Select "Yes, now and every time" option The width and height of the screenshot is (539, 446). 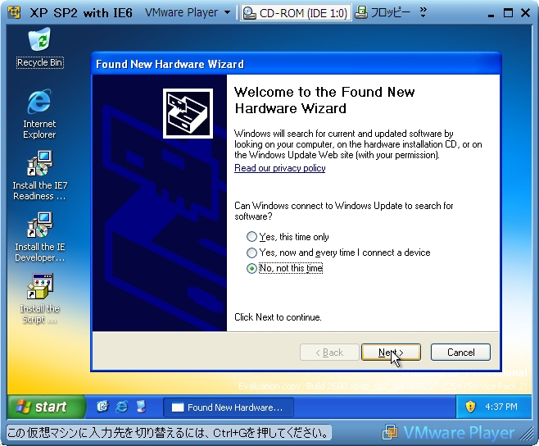point(338,253)
